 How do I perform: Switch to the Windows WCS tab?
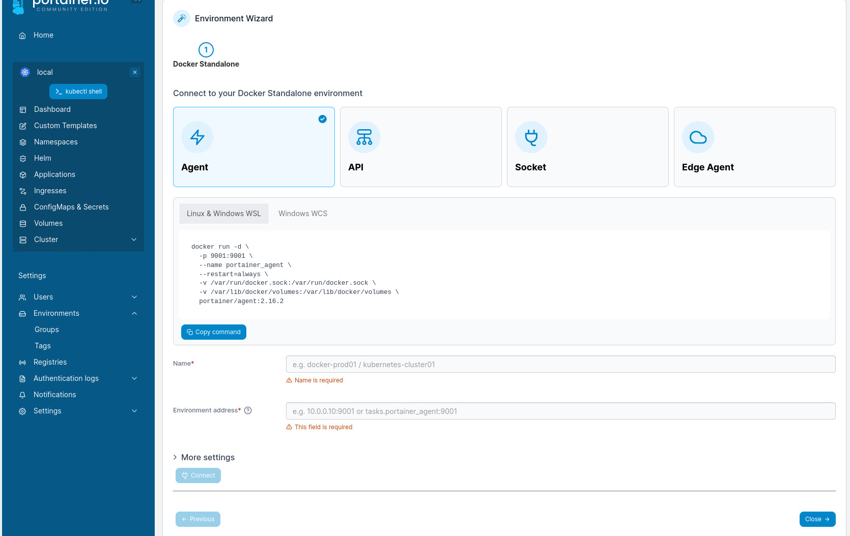click(302, 214)
